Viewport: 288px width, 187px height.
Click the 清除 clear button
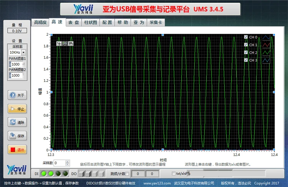pos(17,122)
